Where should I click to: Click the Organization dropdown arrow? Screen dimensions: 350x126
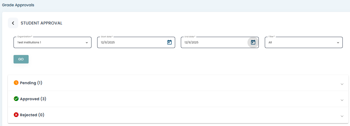pos(87,43)
